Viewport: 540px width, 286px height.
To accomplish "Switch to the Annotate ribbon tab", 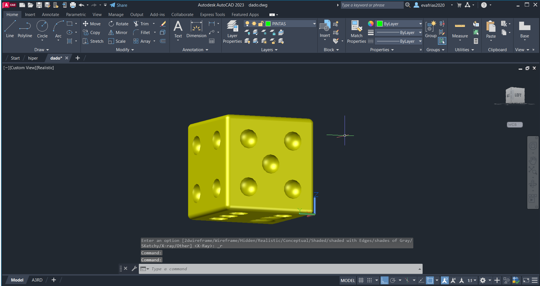I will [x=50, y=15].
